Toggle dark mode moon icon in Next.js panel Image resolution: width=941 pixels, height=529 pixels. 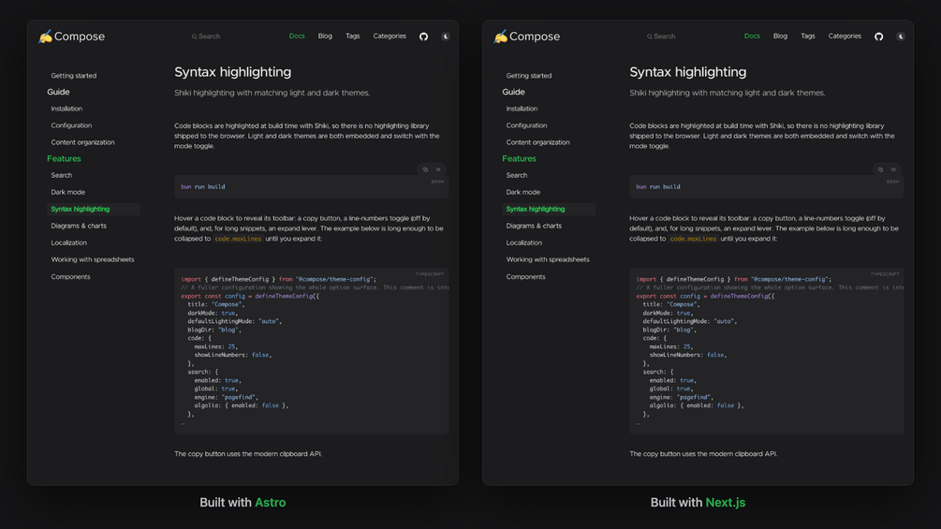click(901, 37)
